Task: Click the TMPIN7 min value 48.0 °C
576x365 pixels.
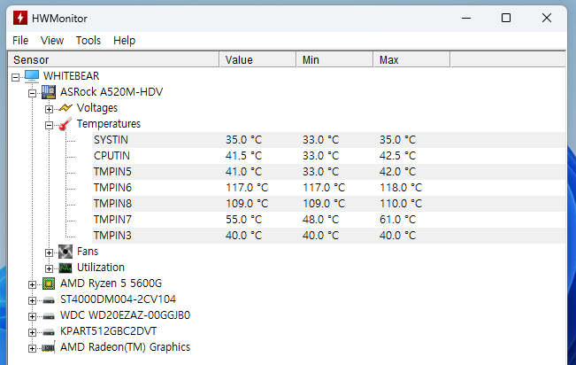Action: [x=320, y=220]
